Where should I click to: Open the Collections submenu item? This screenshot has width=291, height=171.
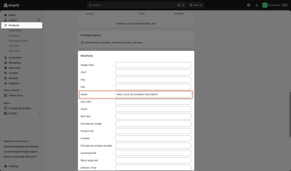[15, 31]
